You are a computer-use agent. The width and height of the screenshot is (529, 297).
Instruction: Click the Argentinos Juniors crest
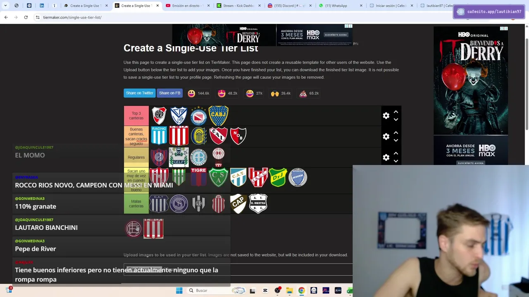tap(198, 116)
